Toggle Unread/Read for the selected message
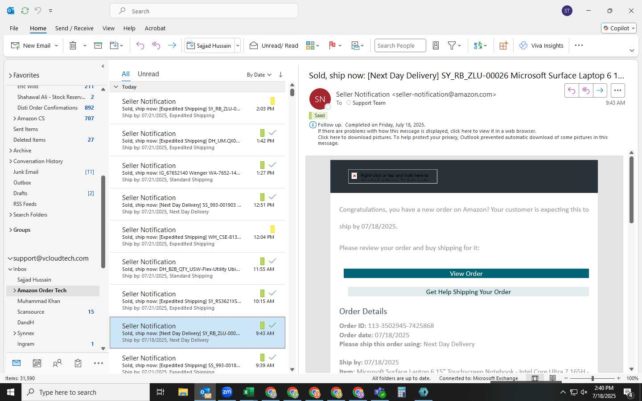Screen dimensions: 642x401 (274, 45)
